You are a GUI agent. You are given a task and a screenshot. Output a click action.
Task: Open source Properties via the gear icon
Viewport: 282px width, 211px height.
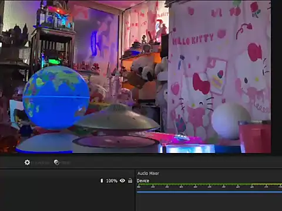[27, 162]
